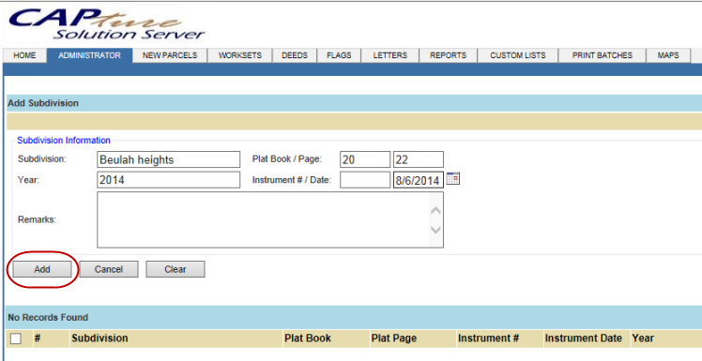Select the Plat Book field containing 20
Viewport: 702px width, 361px height.
pyautogui.click(x=365, y=159)
